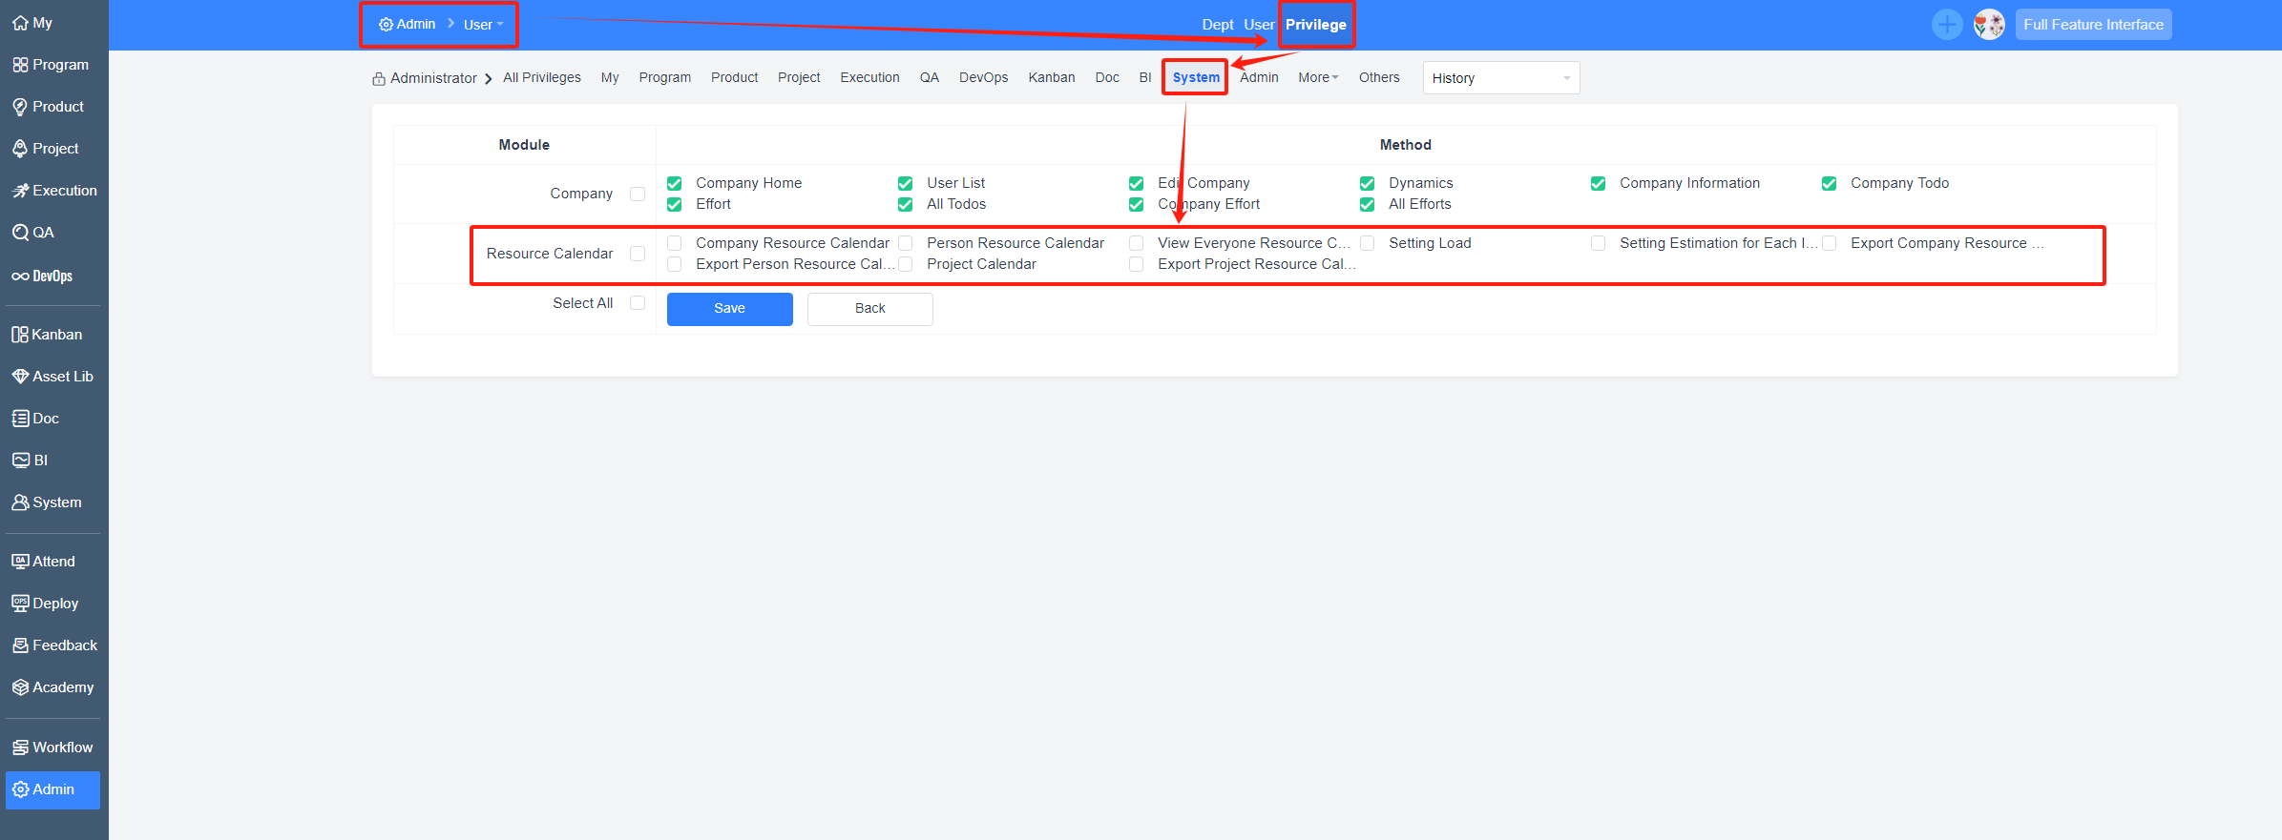Uncheck the Company Home privilege
Viewport: 2282px width, 840px height.
(675, 183)
